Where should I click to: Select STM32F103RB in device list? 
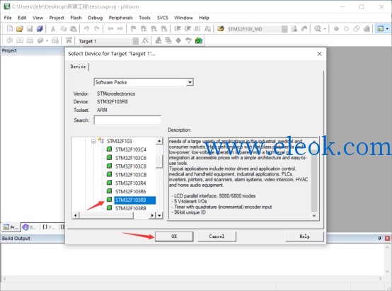click(131, 208)
